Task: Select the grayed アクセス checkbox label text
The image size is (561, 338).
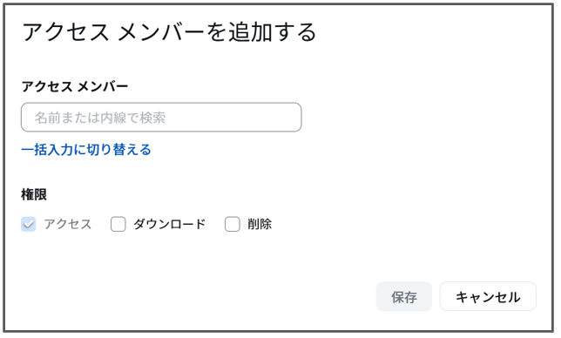Action: [x=68, y=224]
